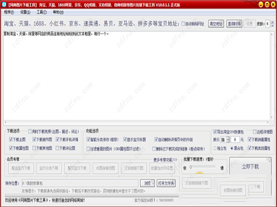Click the 打开文件夹 button
277x207 pixels.
[x=166, y=183]
